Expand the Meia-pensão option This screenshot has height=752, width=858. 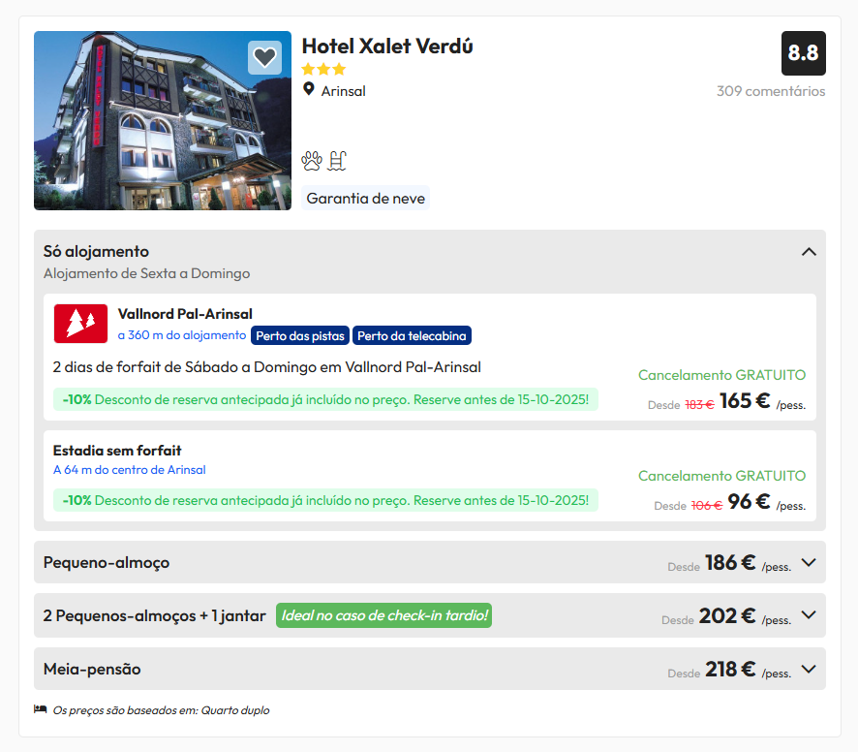coord(809,669)
